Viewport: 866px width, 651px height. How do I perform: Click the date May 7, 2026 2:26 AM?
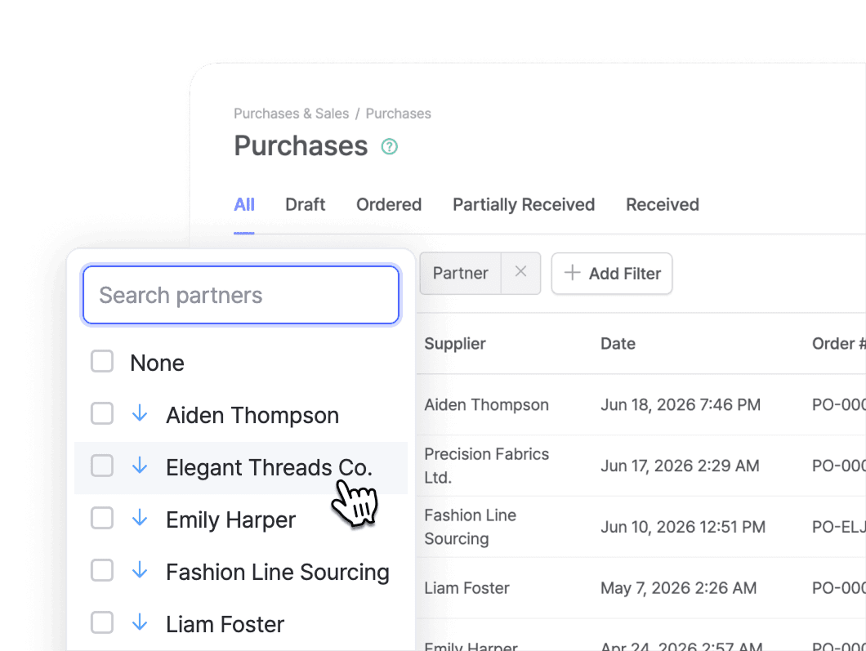[679, 588]
